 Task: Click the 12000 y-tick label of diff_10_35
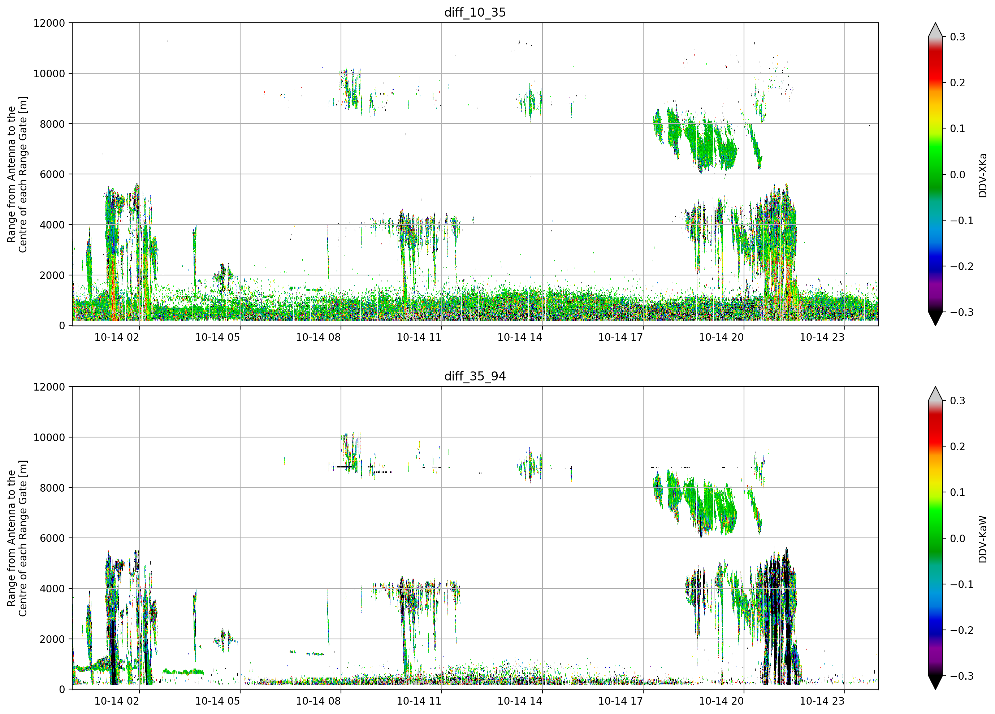49,23
